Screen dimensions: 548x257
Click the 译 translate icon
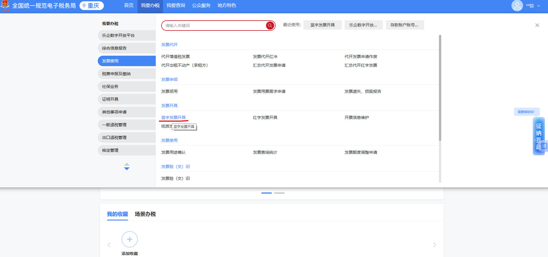point(544,146)
